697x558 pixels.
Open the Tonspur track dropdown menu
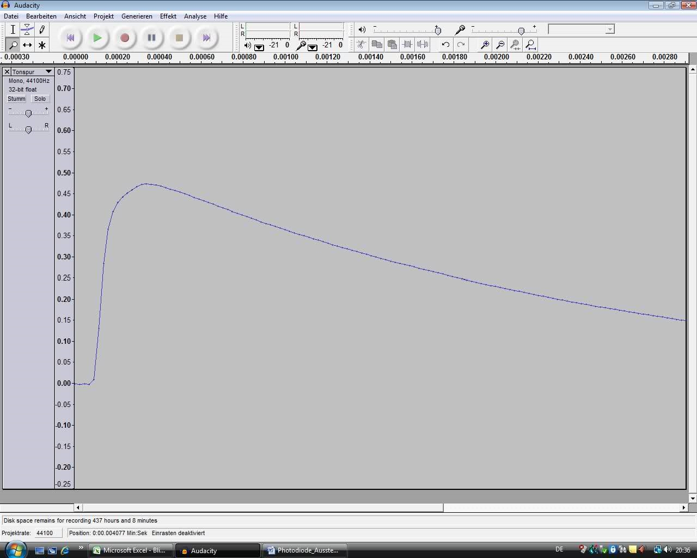click(x=48, y=72)
